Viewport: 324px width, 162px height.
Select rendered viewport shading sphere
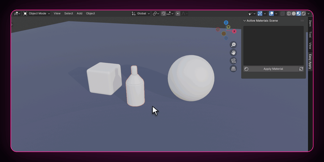(303, 13)
